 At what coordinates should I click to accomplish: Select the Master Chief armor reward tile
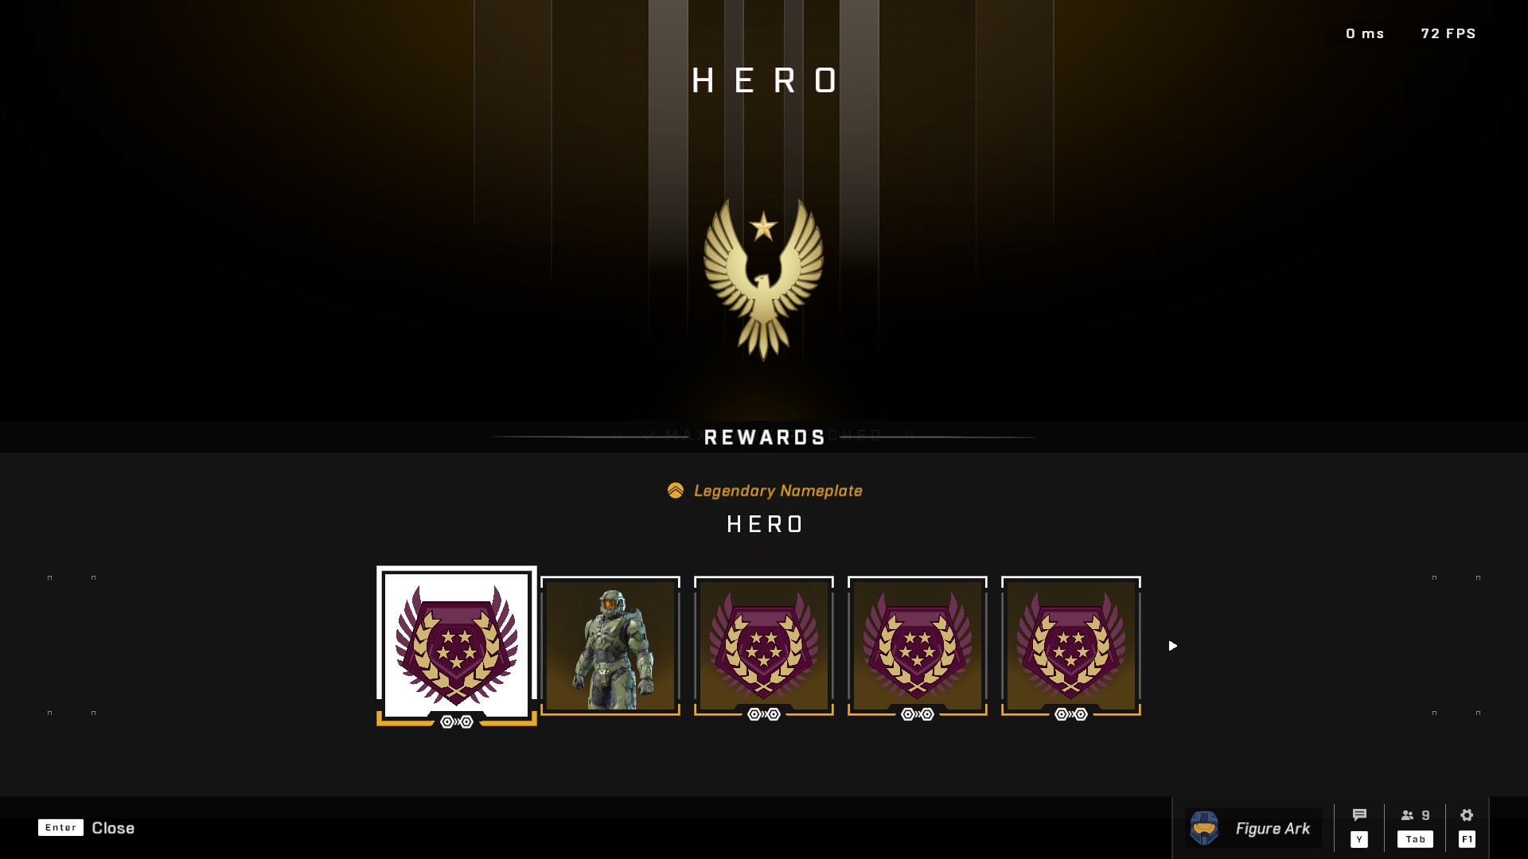coord(610,646)
